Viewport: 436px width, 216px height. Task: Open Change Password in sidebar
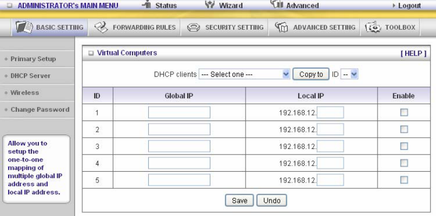pyautogui.click(x=40, y=110)
